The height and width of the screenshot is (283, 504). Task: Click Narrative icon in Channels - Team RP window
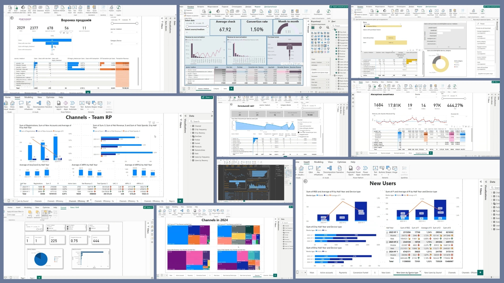coord(49,103)
